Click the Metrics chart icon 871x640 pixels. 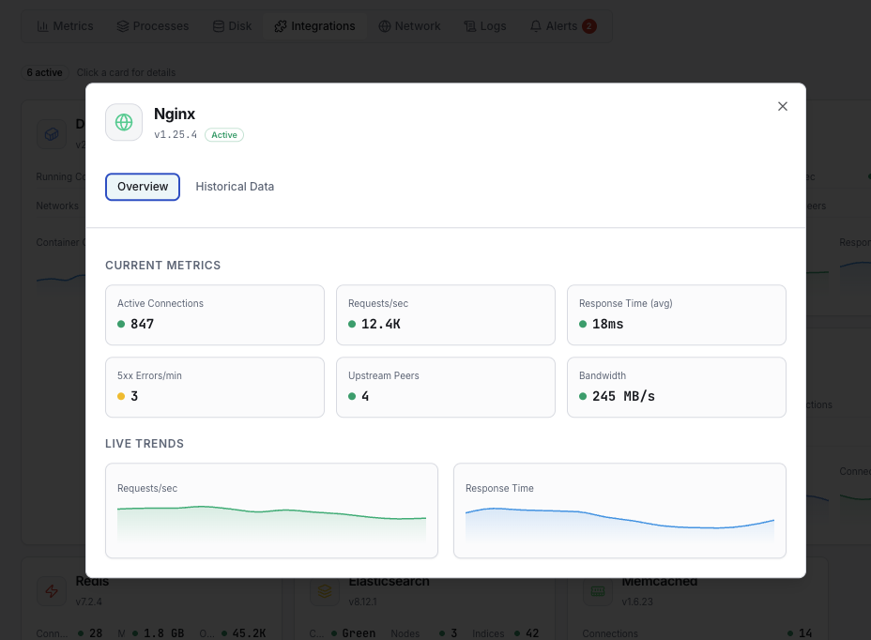click(41, 25)
